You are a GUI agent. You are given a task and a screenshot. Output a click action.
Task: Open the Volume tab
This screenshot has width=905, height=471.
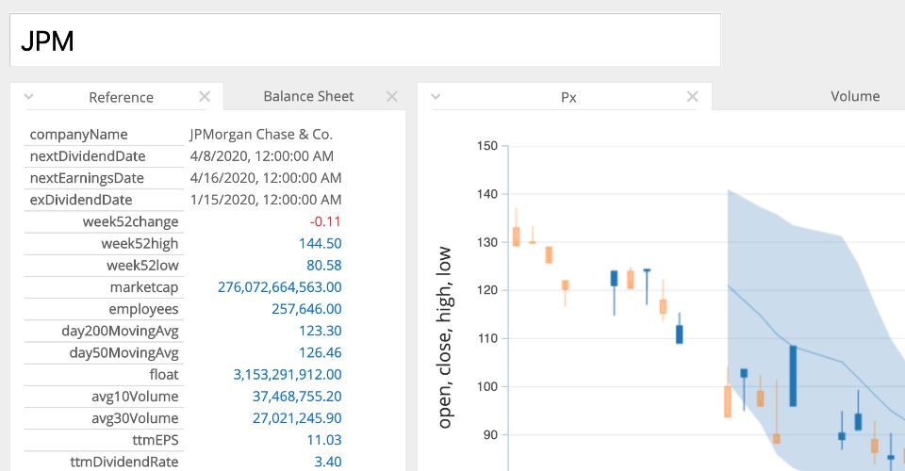[854, 96]
